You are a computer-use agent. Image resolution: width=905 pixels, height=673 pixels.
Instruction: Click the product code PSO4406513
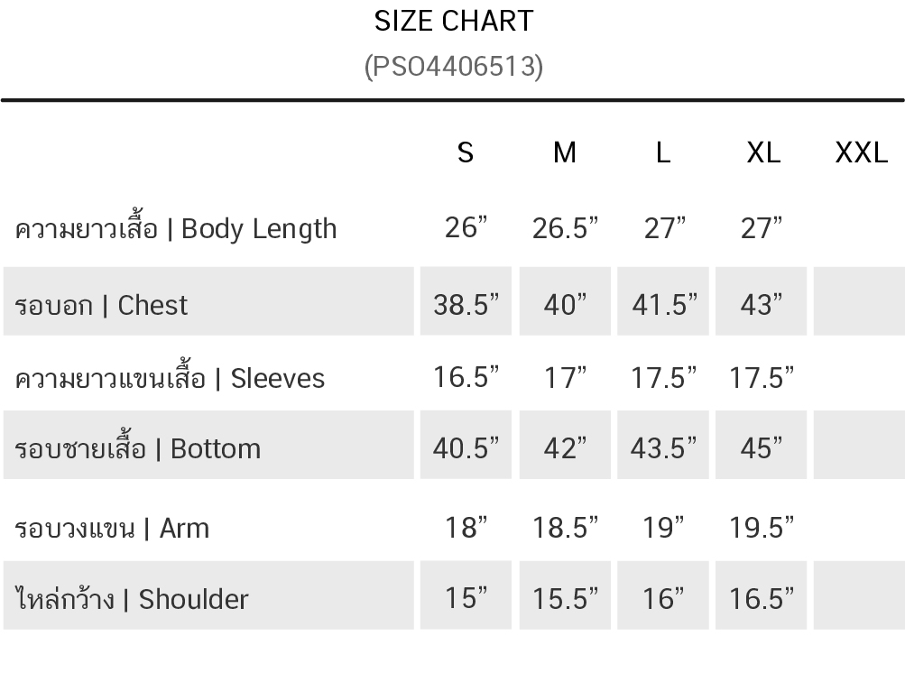[x=454, y=67]
